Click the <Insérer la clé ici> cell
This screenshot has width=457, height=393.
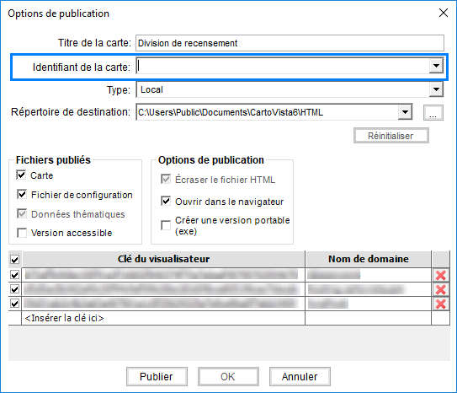(163, 318)
